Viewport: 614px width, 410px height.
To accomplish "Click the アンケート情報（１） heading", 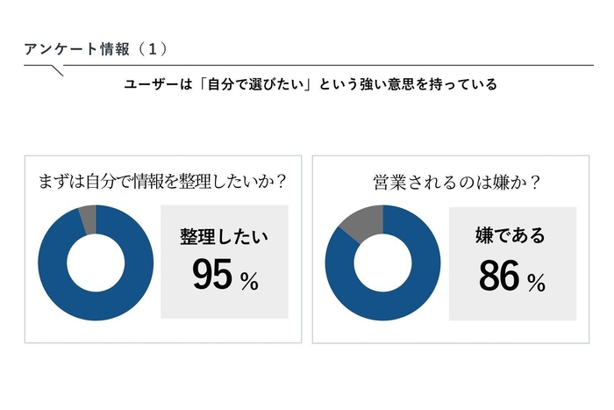I will tap(96, 47).
